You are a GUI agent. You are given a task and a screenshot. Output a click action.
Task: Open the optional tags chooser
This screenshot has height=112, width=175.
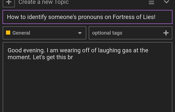(130, 33)
